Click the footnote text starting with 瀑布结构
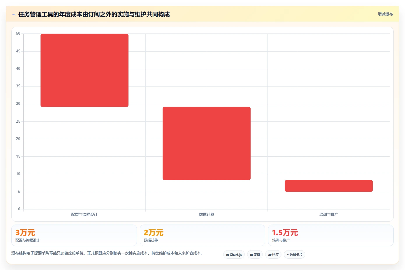Screen dimensions: 405x270 (x=107, y=253)
